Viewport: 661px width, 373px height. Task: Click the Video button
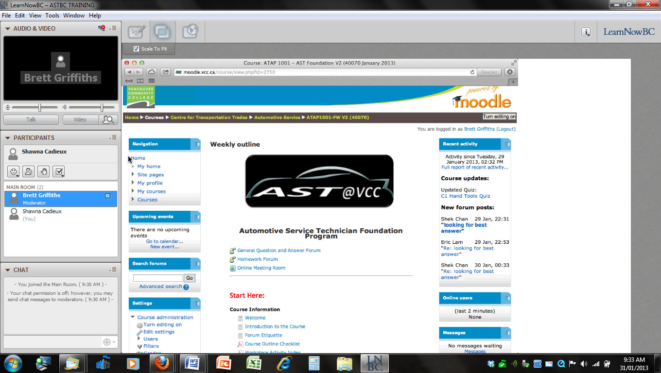click(80, 119)
